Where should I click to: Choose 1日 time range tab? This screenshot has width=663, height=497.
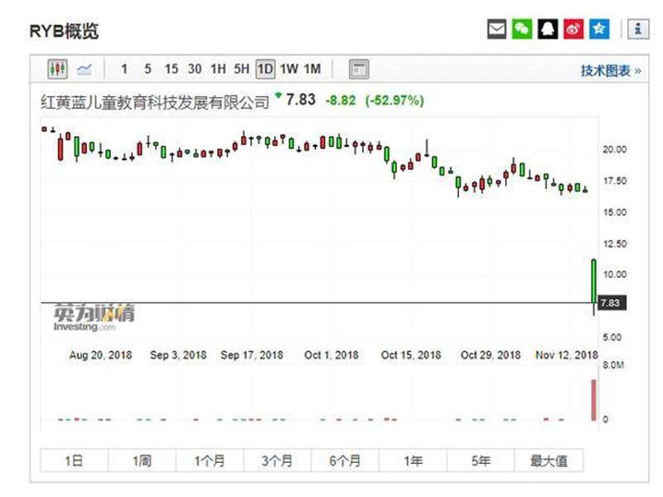point(74,461)
